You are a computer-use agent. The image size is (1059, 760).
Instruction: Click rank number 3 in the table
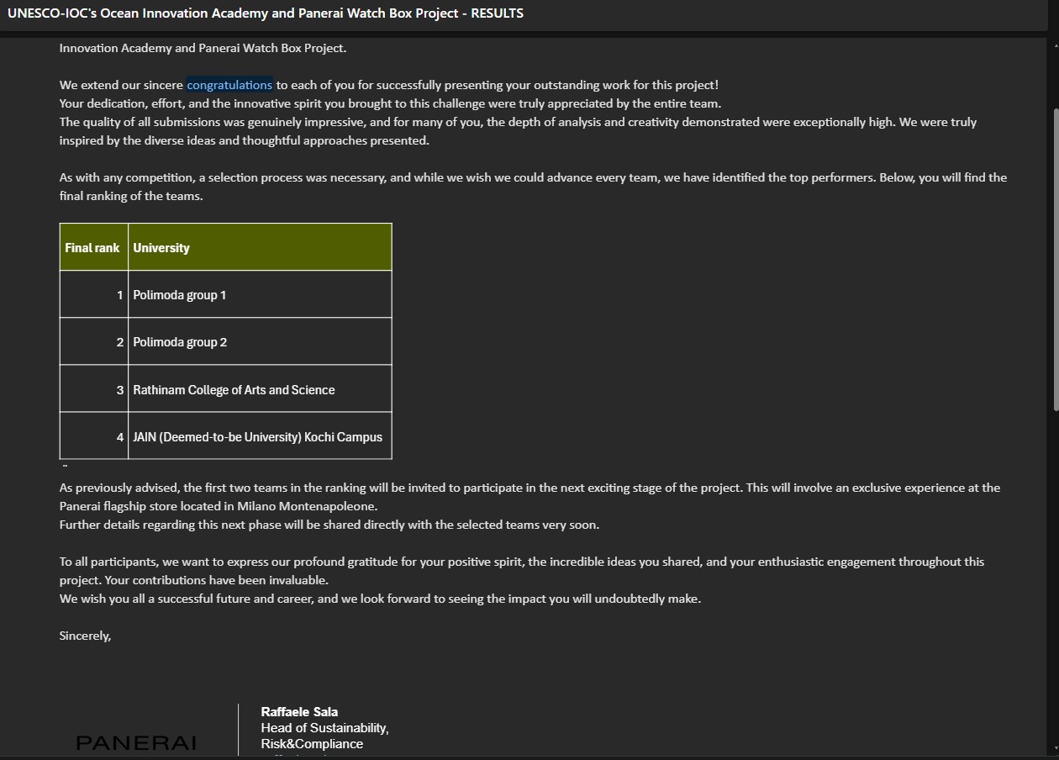click(x=120, y=390)
